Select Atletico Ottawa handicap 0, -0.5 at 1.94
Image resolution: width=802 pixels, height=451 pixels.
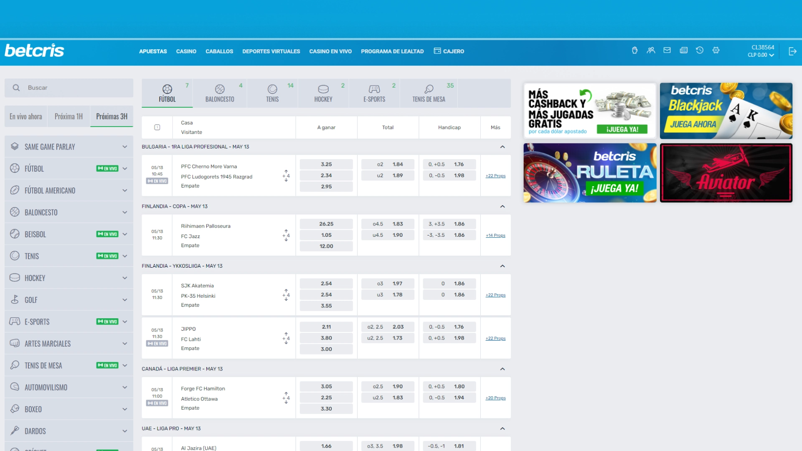tap(449, 398)
